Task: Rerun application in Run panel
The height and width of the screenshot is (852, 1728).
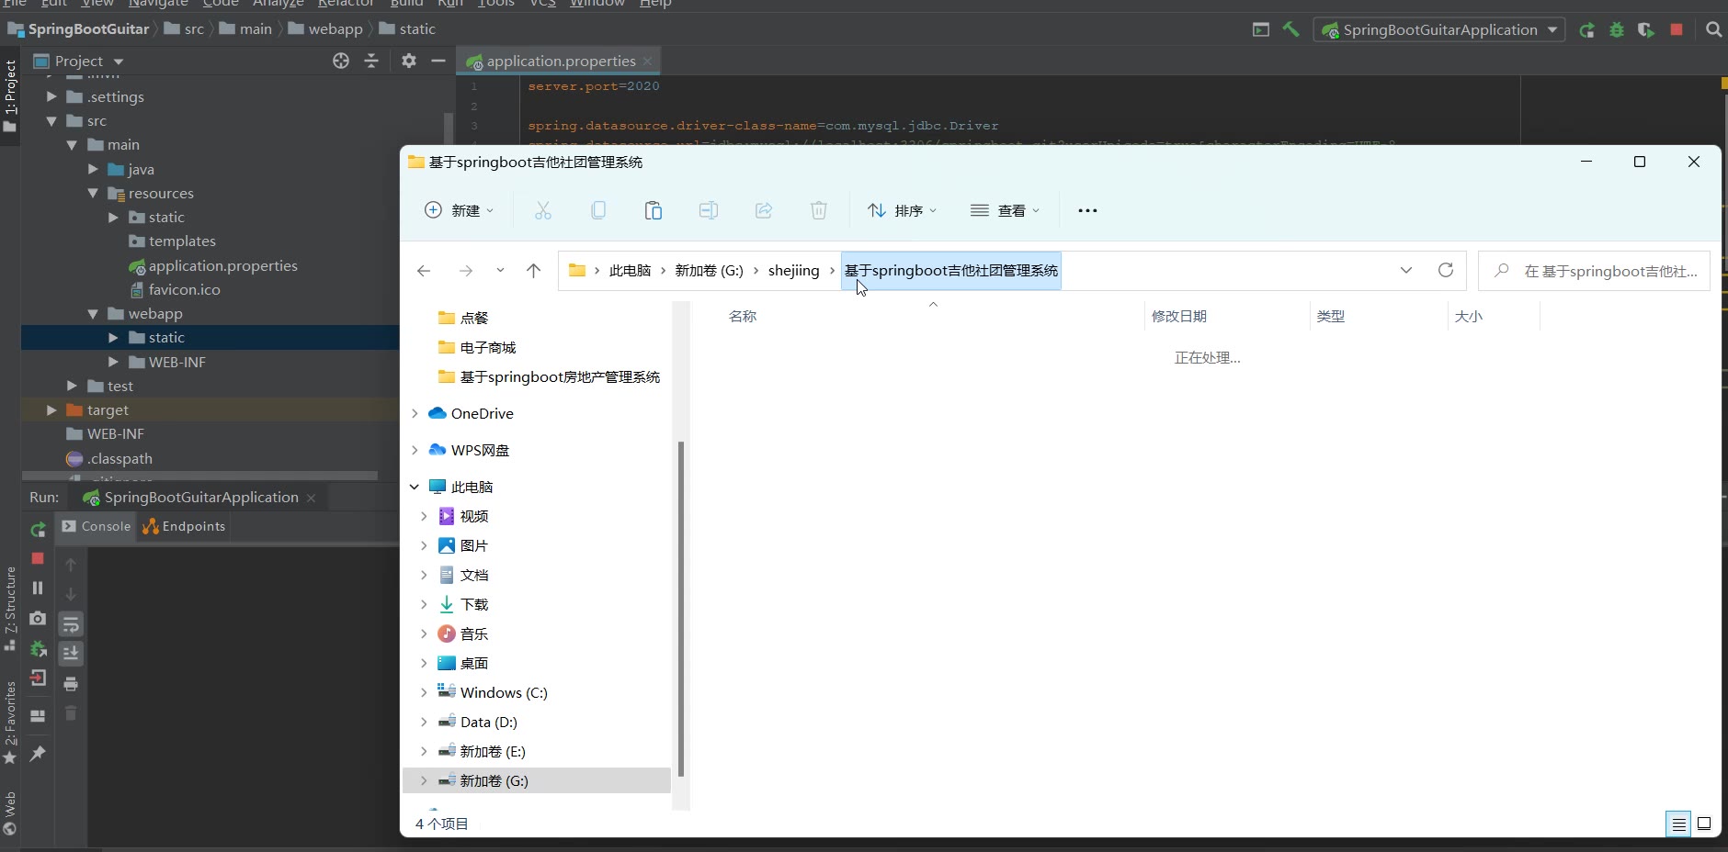Action: coord(38,530)
